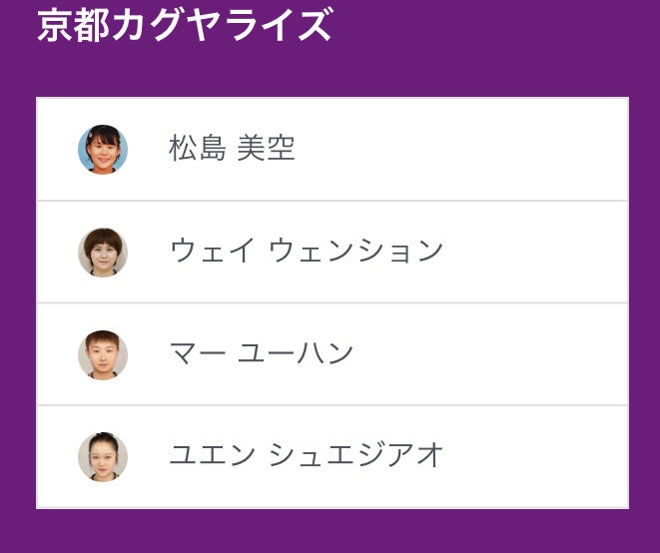Select player name ウェイ ウェンション
Screen dimensions: 660x553
point(306,252)
